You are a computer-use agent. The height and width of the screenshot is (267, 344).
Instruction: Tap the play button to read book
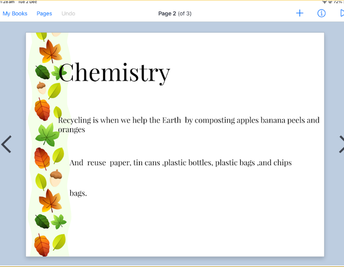point(341,13)
